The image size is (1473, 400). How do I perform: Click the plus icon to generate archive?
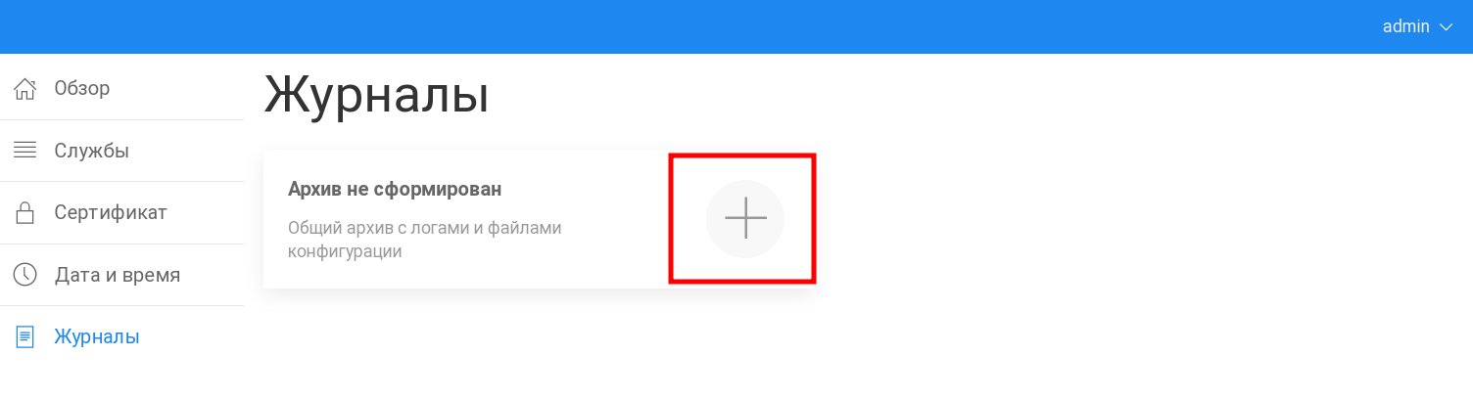pyautogui.click(x=745, y=218)
